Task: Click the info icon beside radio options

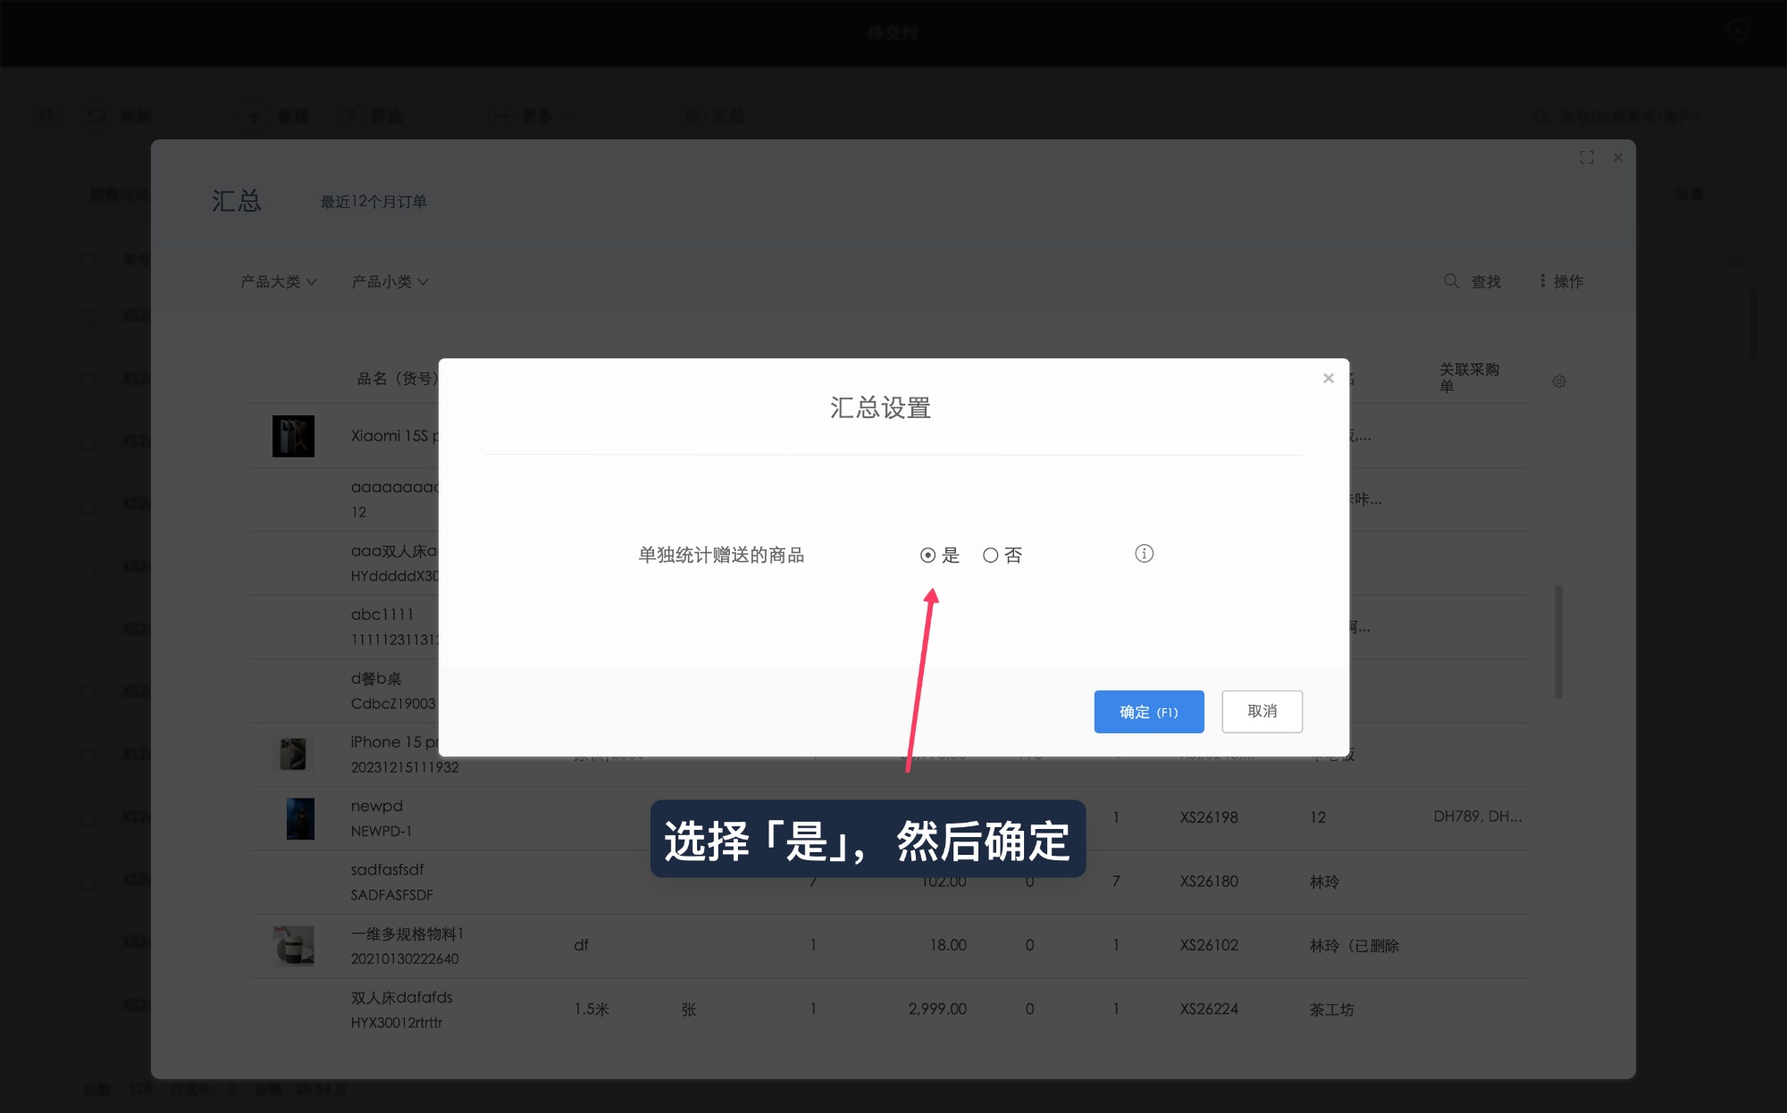Action: click(x=1144, y=554)
